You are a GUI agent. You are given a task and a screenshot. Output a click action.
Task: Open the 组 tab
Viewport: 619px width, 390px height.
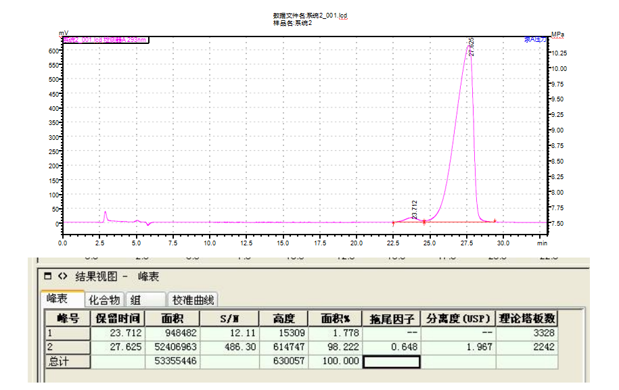144,299
